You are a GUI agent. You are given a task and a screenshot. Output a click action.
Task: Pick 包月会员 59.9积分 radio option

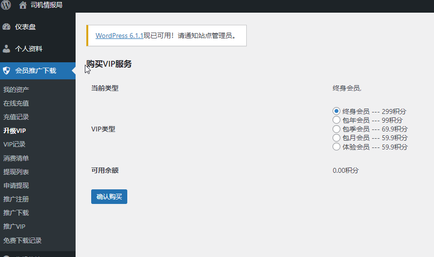(x=336, y=138)
